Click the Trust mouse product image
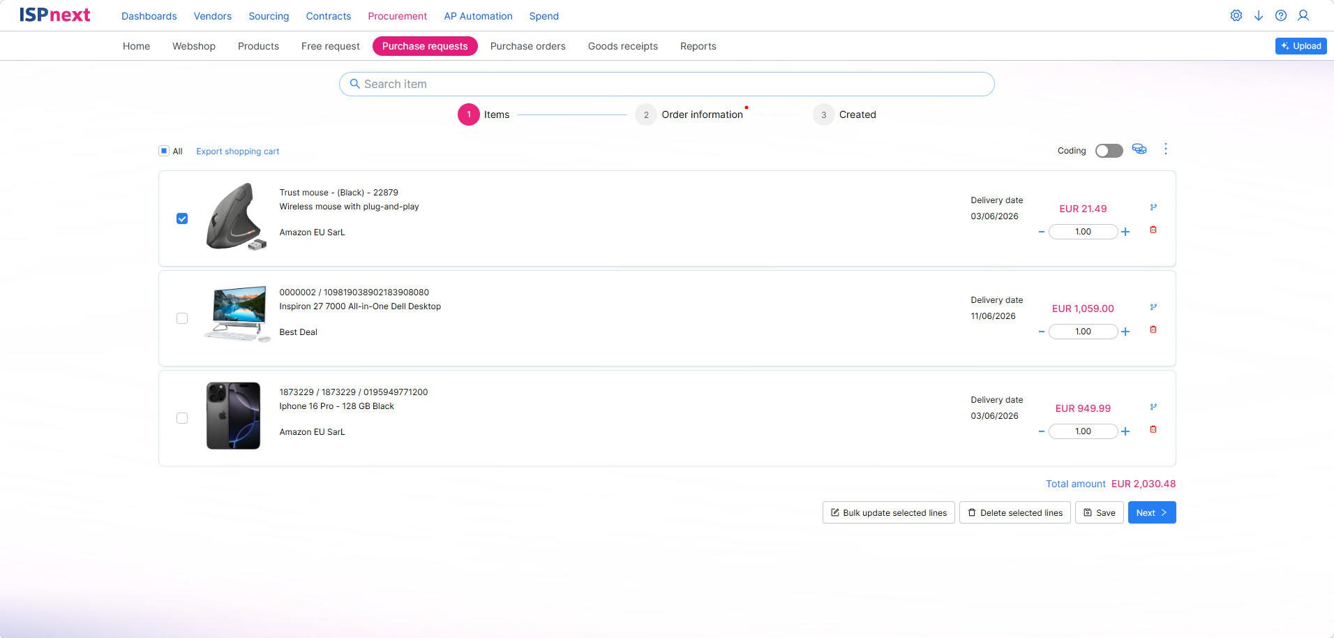The width and height of the screenshot is (1334, 638). [236, 217]
